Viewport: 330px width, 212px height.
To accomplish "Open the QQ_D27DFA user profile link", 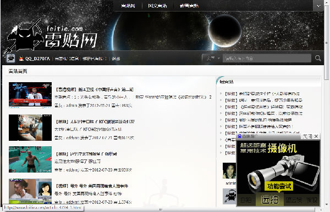I will (x=37, y=59).
